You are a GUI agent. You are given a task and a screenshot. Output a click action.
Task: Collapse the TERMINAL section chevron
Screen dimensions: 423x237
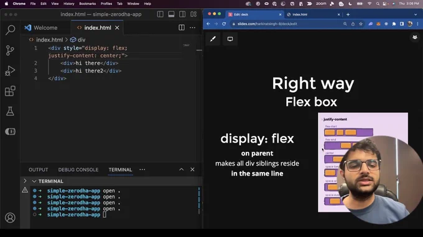click(x=34, y=181)
